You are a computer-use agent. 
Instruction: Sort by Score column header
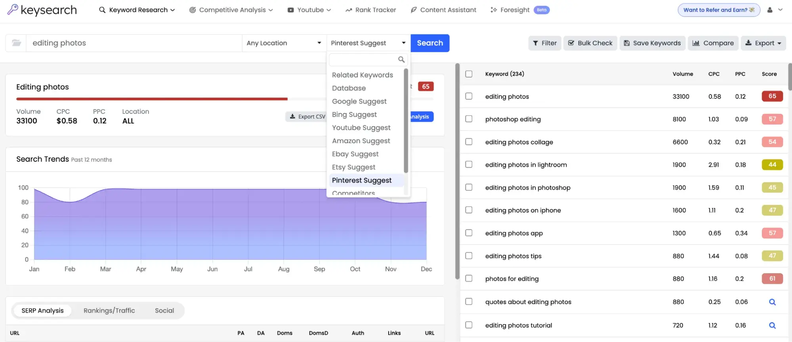click(769, 74)
